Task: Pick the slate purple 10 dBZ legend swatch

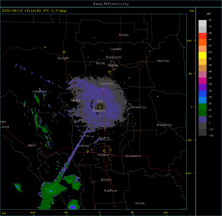Action: click(x=202, y=120)
